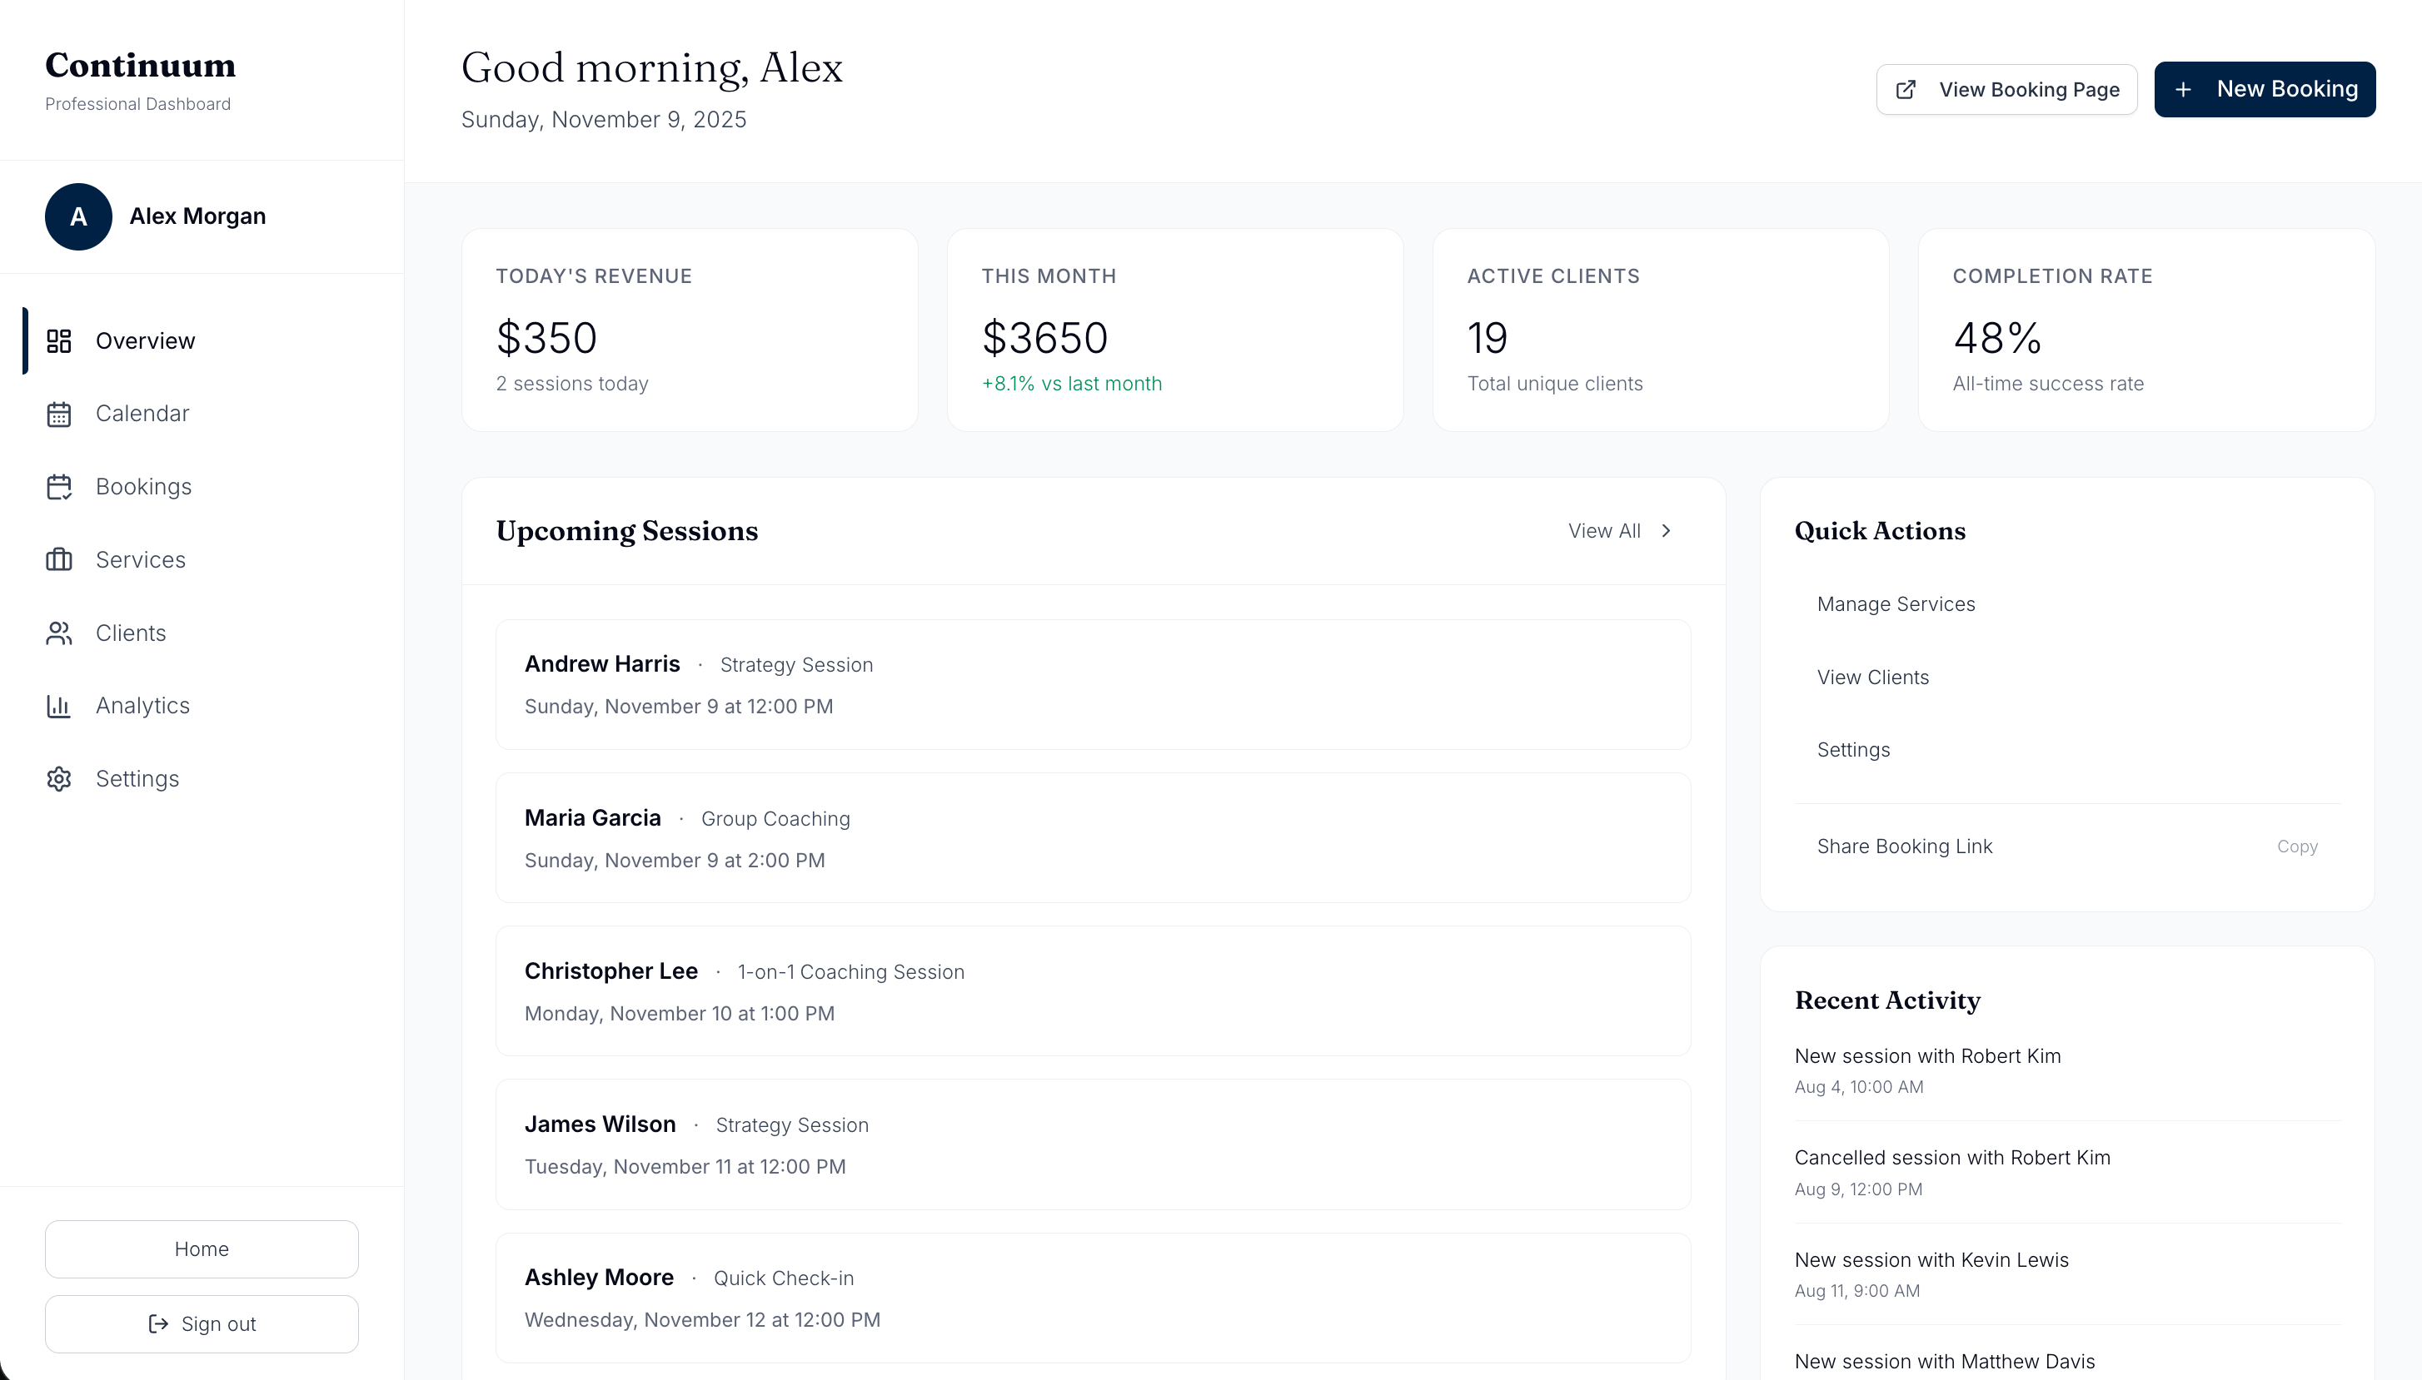Click the Clients people icon
The width and height of the screenshot is (2422, 1380).
[x=59, y=633]
